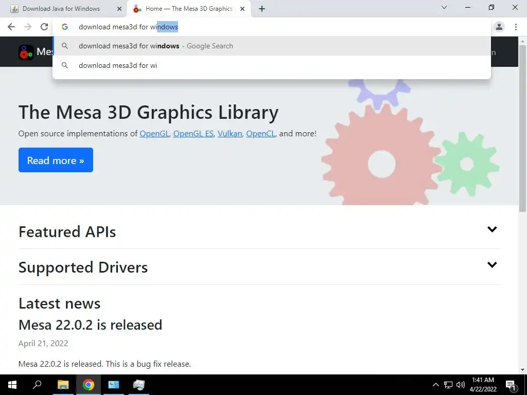This screenshot has width=527, height=395.
Task: Click the Supported Drivers heading
Action: tap(83, 267)
